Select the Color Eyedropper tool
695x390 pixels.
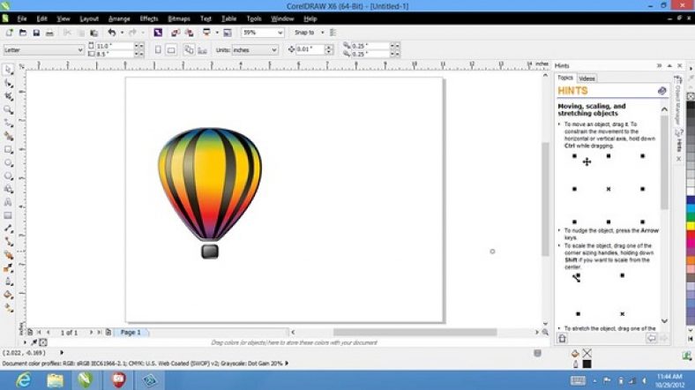8,268
